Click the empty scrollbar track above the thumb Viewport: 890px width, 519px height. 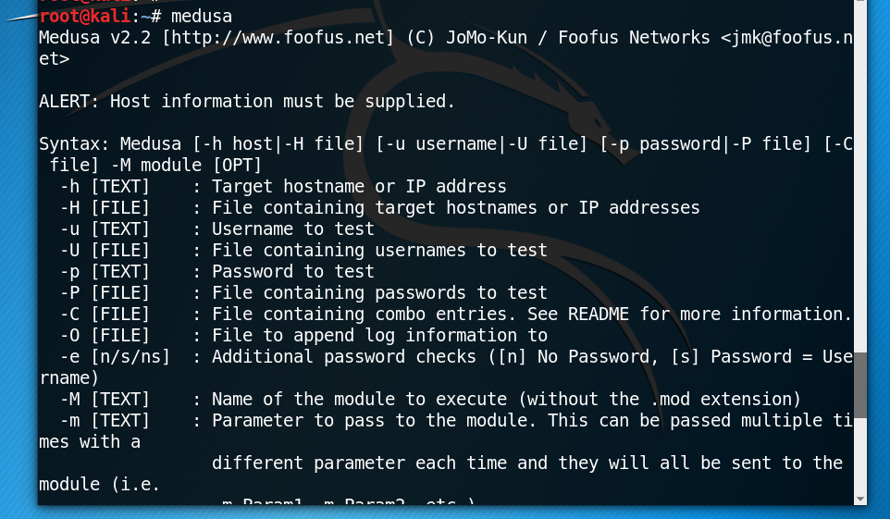[x=859, y=176]
